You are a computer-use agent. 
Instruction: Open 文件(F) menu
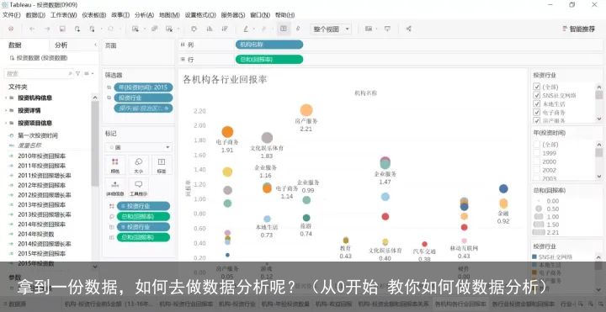click(11, 15)
